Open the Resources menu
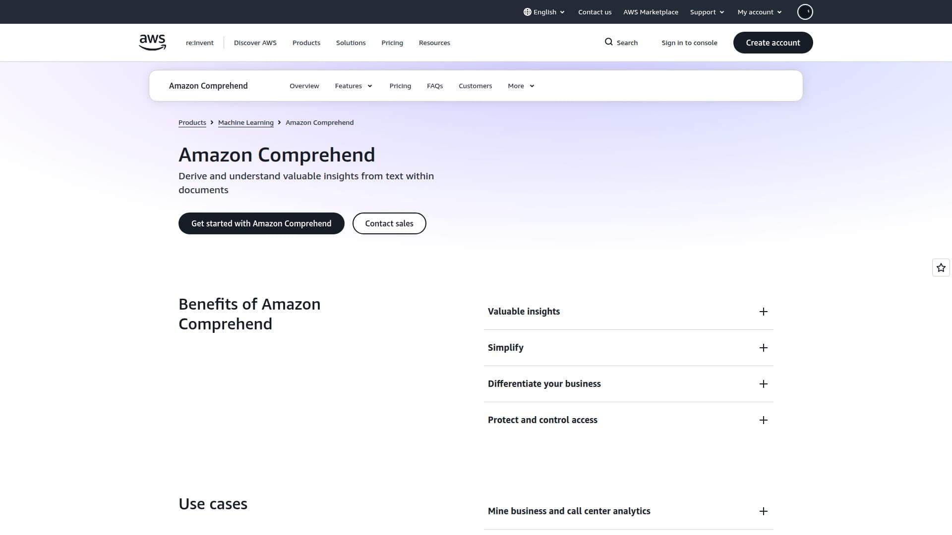952x535 pixels. [x=434, y=43]
